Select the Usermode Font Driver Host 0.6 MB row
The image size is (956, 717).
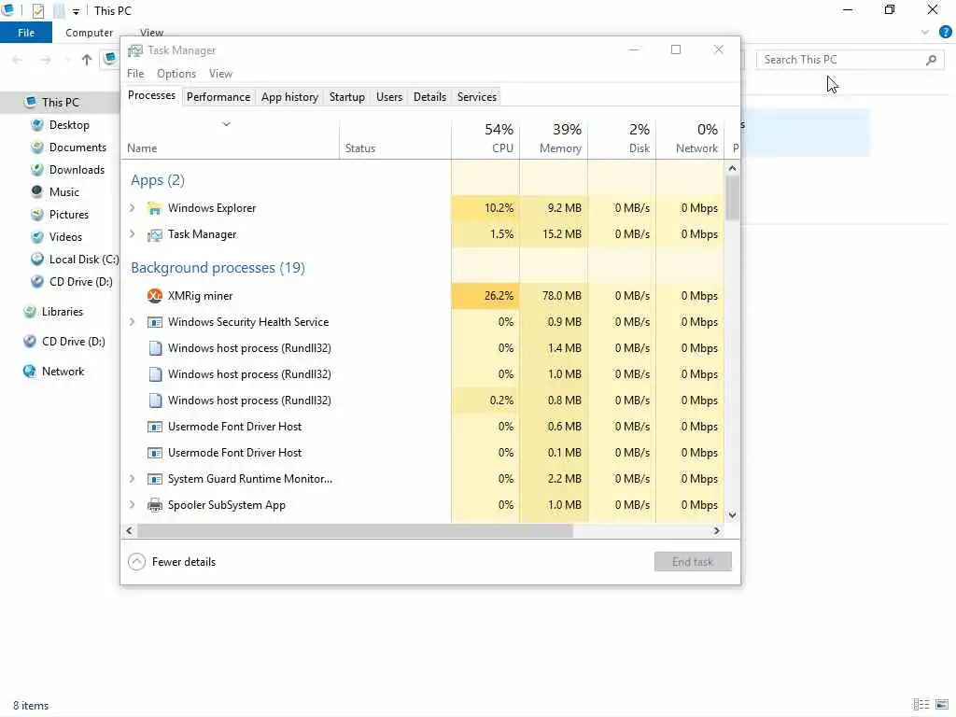423,427
